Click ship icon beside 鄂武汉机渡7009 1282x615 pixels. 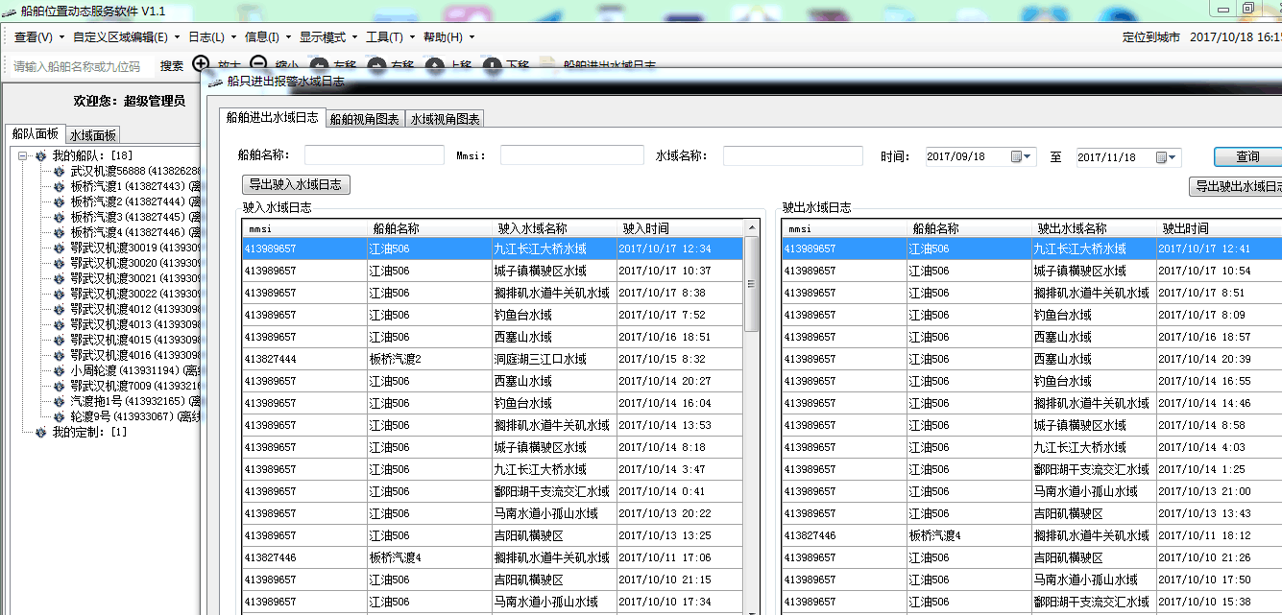[60, 386]
